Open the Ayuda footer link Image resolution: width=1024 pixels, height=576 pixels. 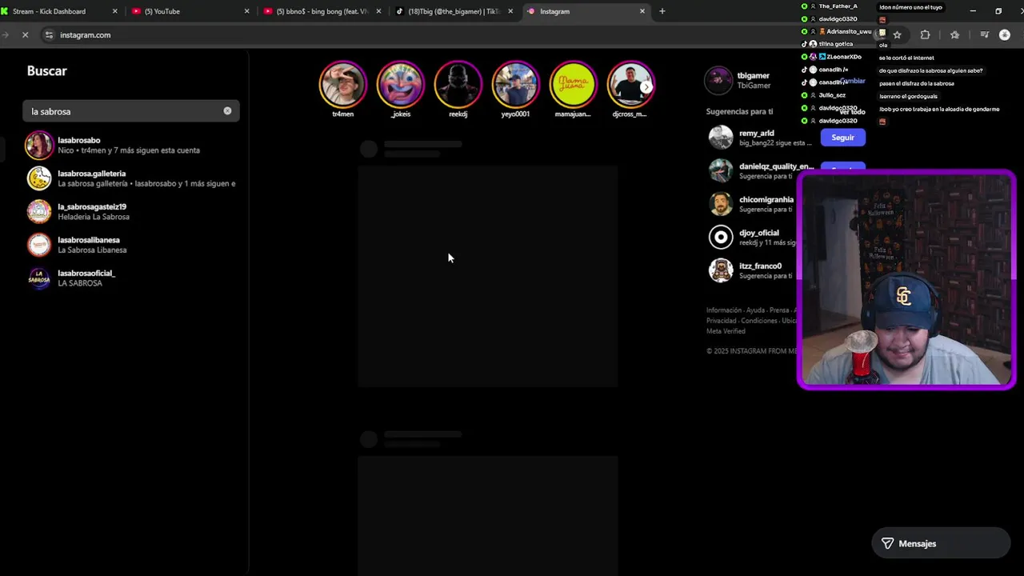pyautogui.click(x=755, y=310)
